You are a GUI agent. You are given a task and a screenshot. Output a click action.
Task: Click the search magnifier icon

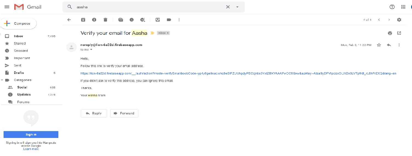70,7
